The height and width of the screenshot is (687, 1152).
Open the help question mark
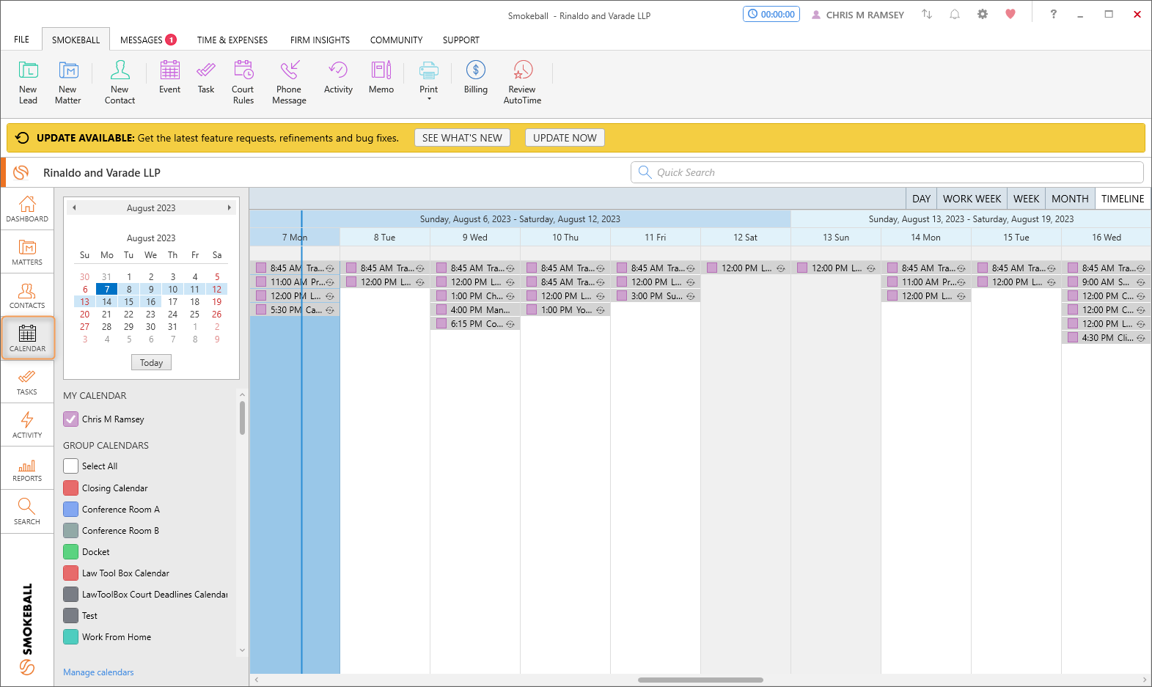1054,14
